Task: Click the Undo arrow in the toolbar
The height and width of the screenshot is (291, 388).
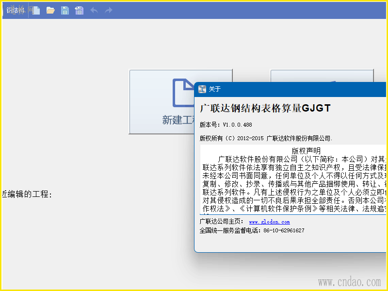Action: 94,10
